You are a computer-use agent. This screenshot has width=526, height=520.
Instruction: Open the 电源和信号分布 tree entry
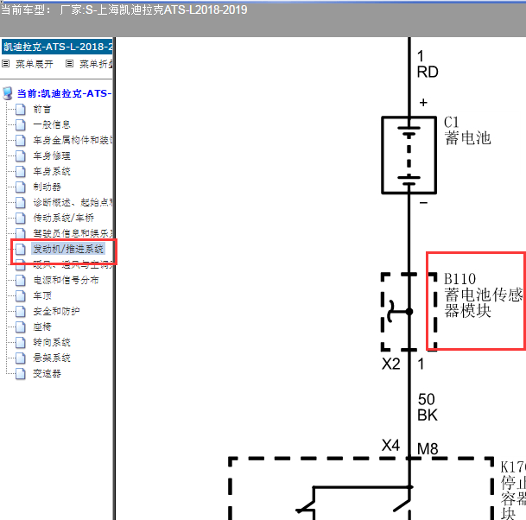[66, 280]
